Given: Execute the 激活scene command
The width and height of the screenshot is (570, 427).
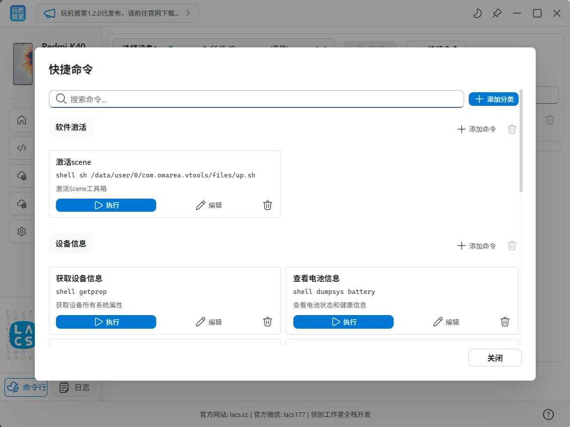Looking at the screenshot, I should (106, 205).
